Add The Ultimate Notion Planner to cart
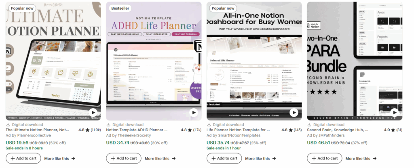The width and height of the screenshot is (414, 168). click(x=23, y=158)
